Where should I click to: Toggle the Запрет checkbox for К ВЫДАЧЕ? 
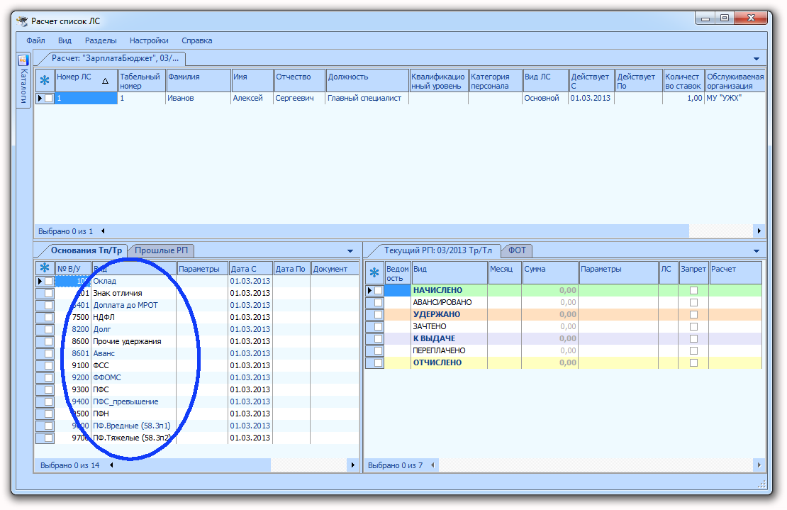click(693, 338)
